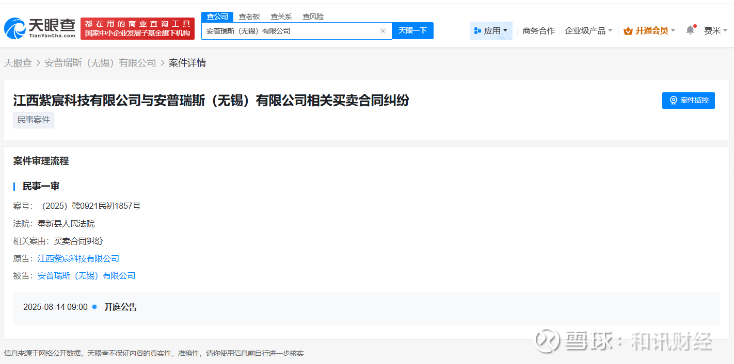Expand the 应用 dropdown
The image size is (734, 364).
pyautogui.click(x=491, y=31)
